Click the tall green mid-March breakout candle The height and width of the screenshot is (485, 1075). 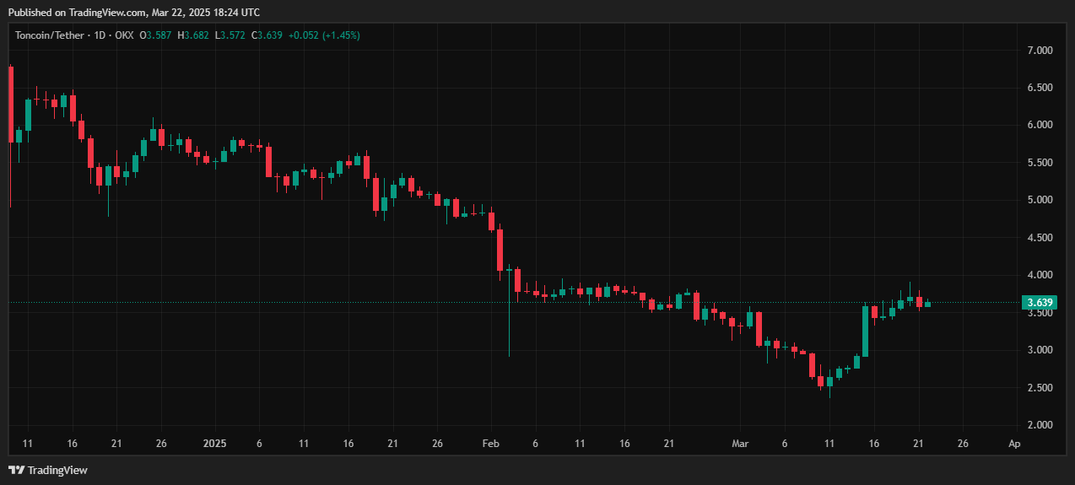865,331
